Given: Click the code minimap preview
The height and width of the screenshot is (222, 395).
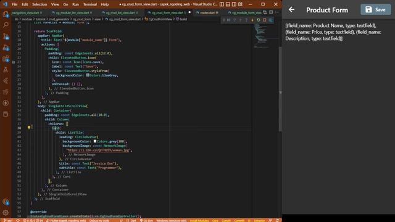Looking at the screenshot, I should click(262, 35).
